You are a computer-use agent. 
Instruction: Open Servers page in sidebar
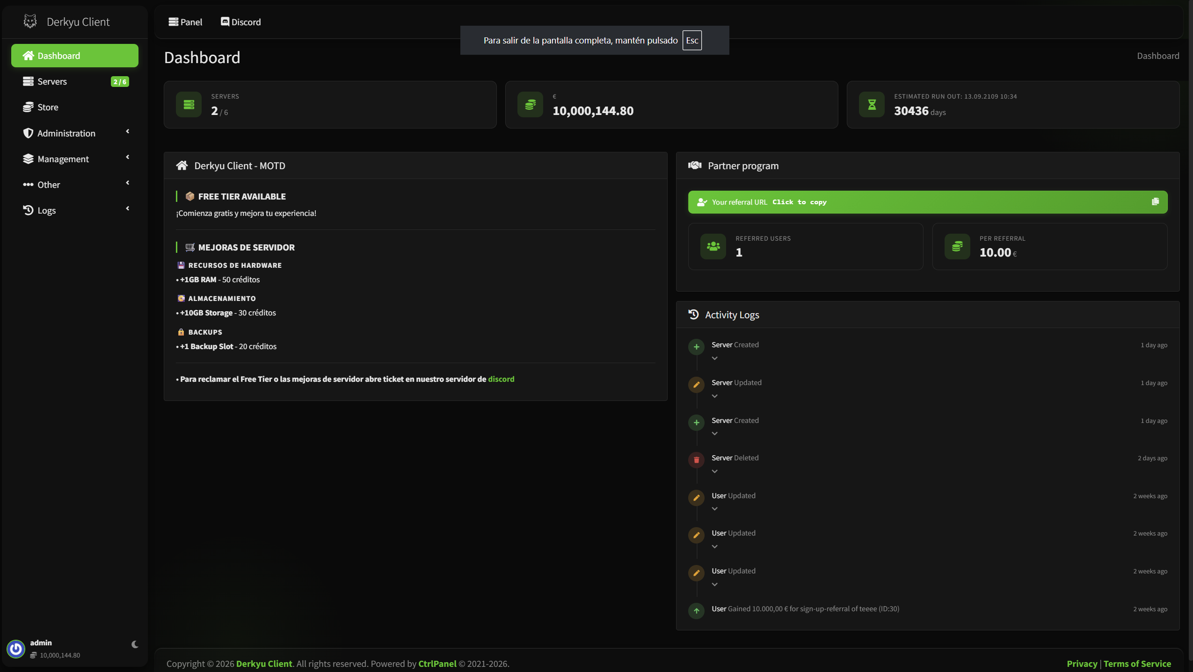75,81
